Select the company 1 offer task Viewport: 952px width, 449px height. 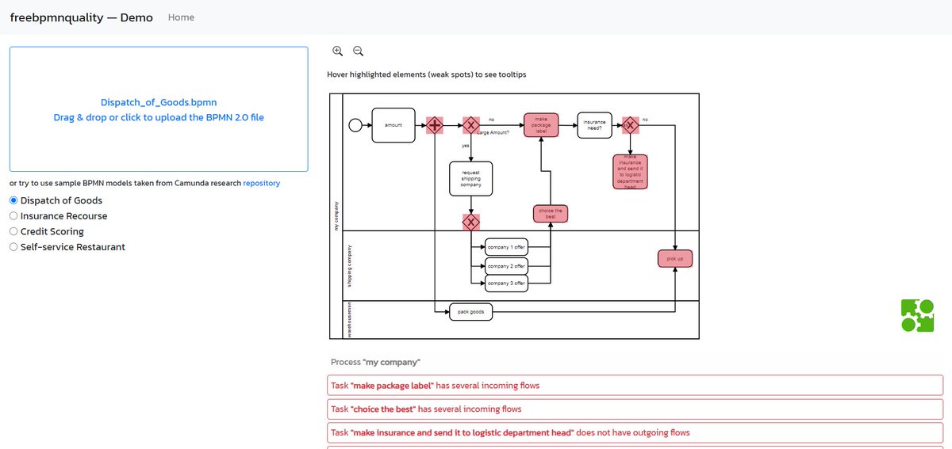[506, 248]
